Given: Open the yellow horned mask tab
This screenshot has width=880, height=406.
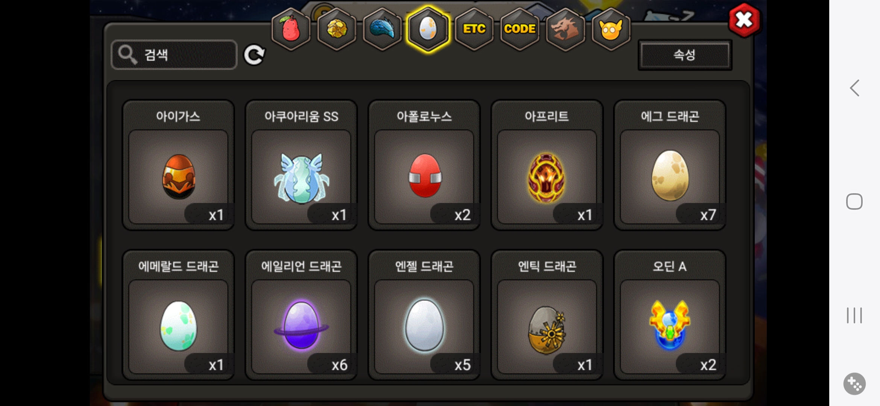Looking at the screenshot, I should click(x=611, y=29).
